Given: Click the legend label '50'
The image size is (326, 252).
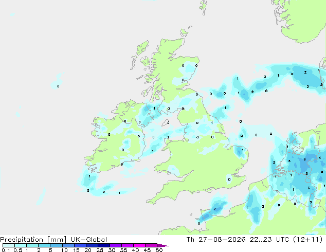Looking at the screenshot, I should click(x=159, y=250).
